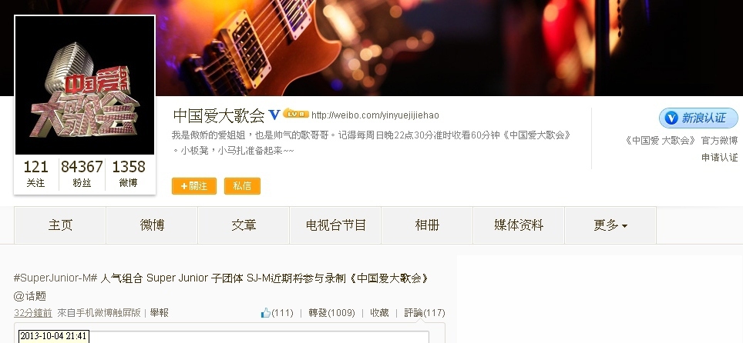Screen dimensions: 743x343
Task: Click the #SuperJunior-M# hashtag link
Action: pyautogui.click(x=55, y=278)
